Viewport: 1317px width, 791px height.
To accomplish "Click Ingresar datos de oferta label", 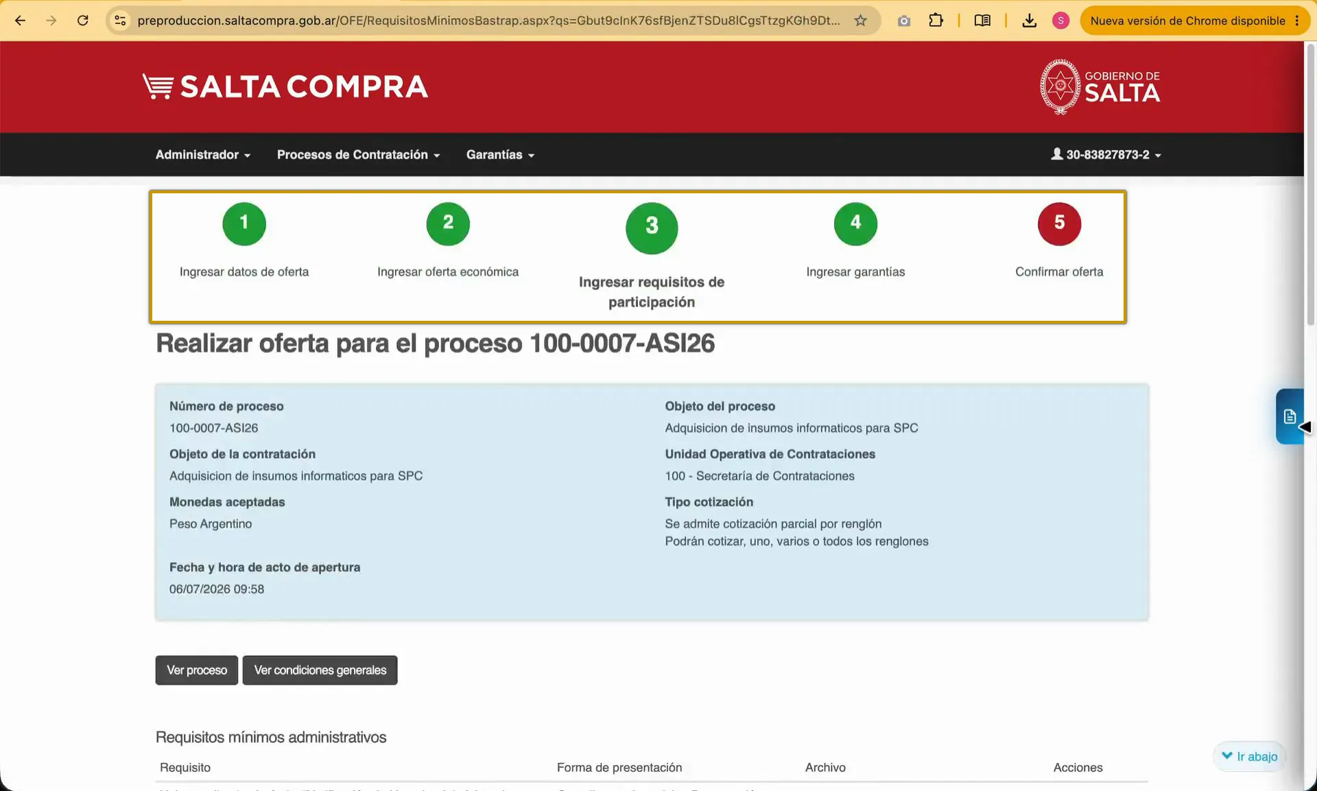I will (x=244, y=272).
